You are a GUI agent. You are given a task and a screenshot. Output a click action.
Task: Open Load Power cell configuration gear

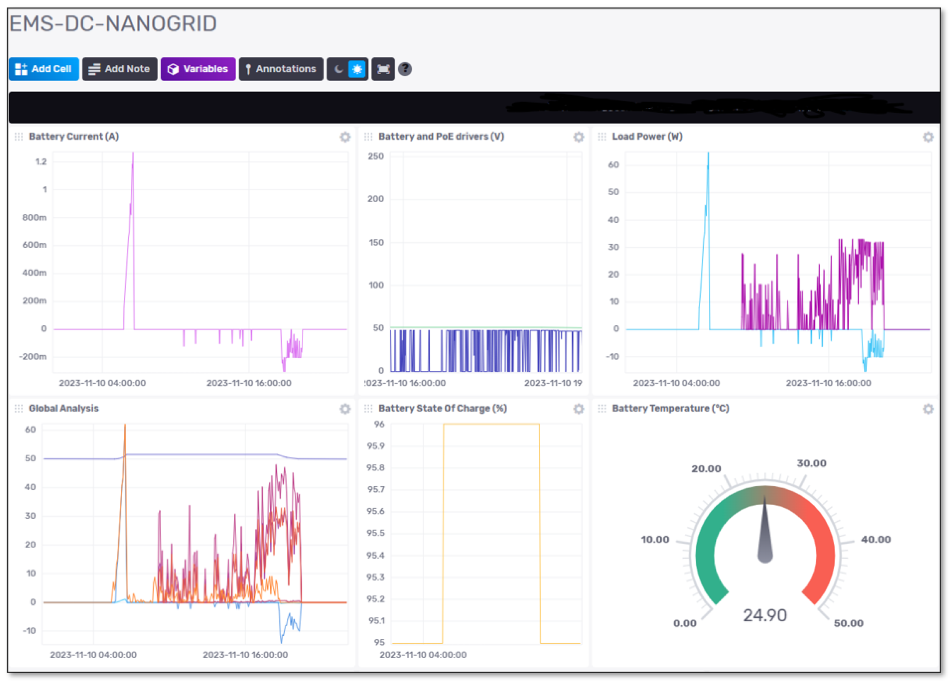(x=928, y=137)
